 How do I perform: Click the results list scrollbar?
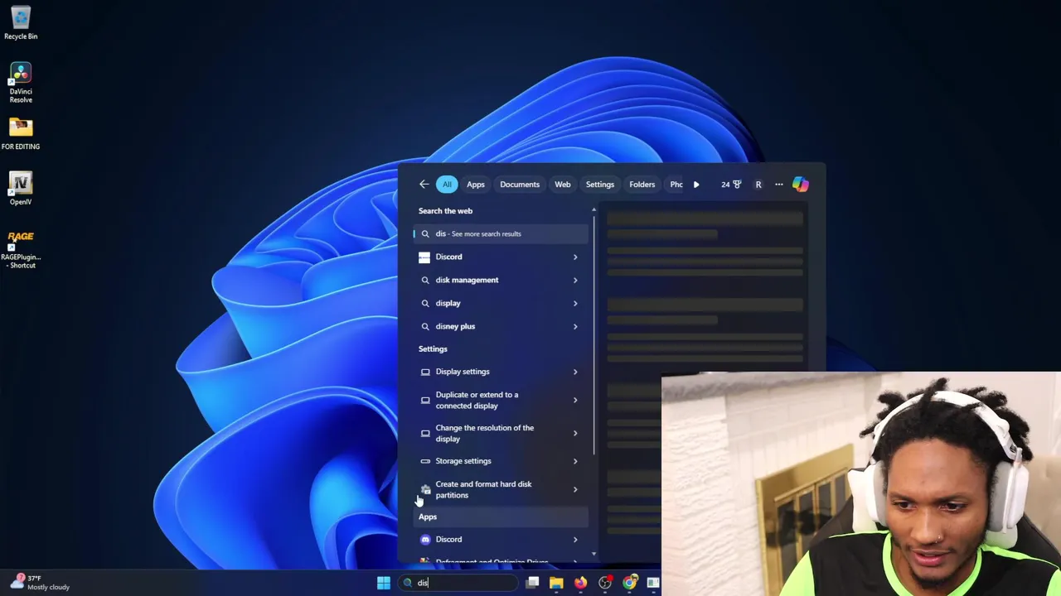click(593, 334)
